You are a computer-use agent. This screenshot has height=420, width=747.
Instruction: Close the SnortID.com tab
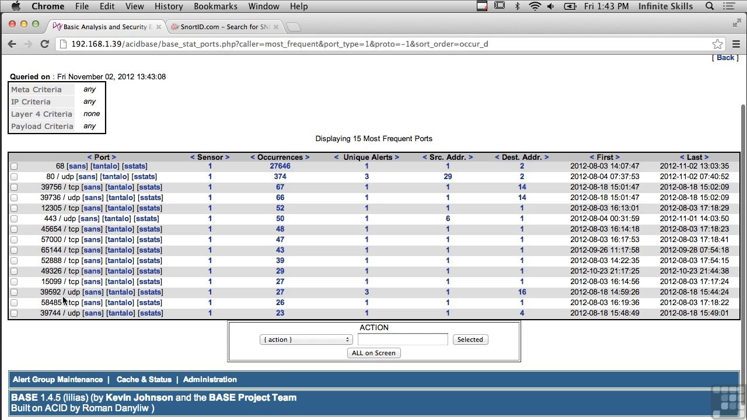tap(276, 27)
